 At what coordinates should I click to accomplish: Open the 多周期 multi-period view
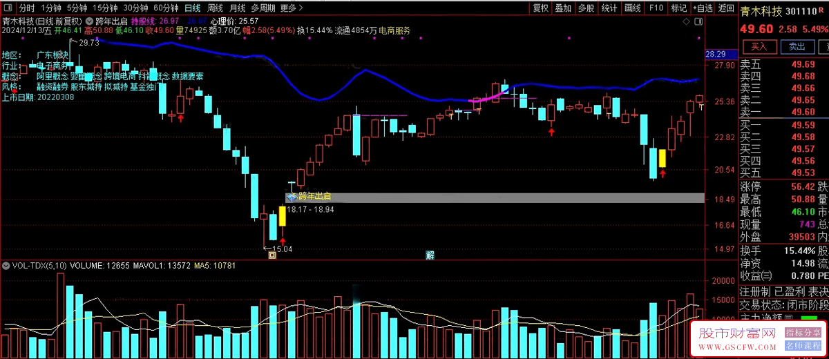(x=263, y=8)
